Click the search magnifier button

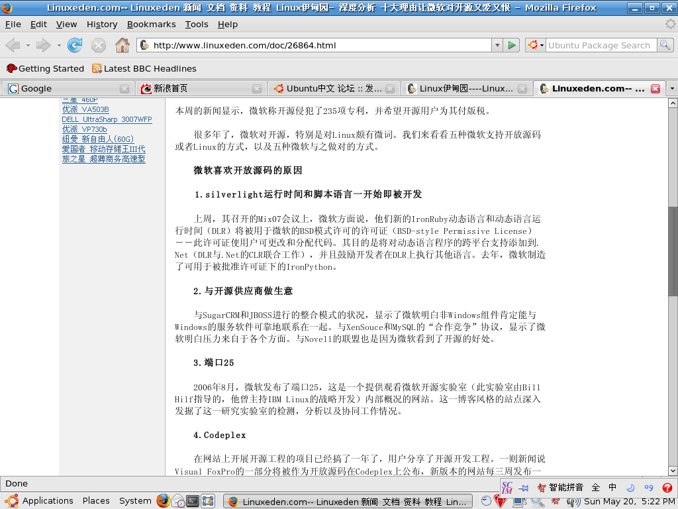point(665,45)
